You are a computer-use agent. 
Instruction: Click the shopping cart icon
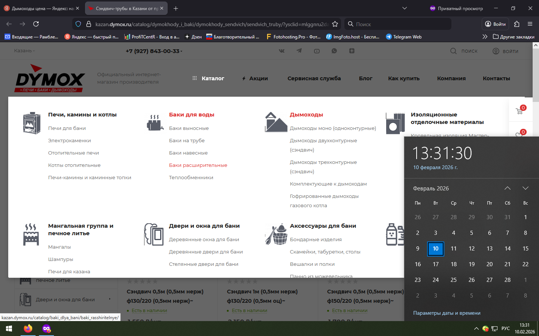pyautogui.click(x=520, y=111)
